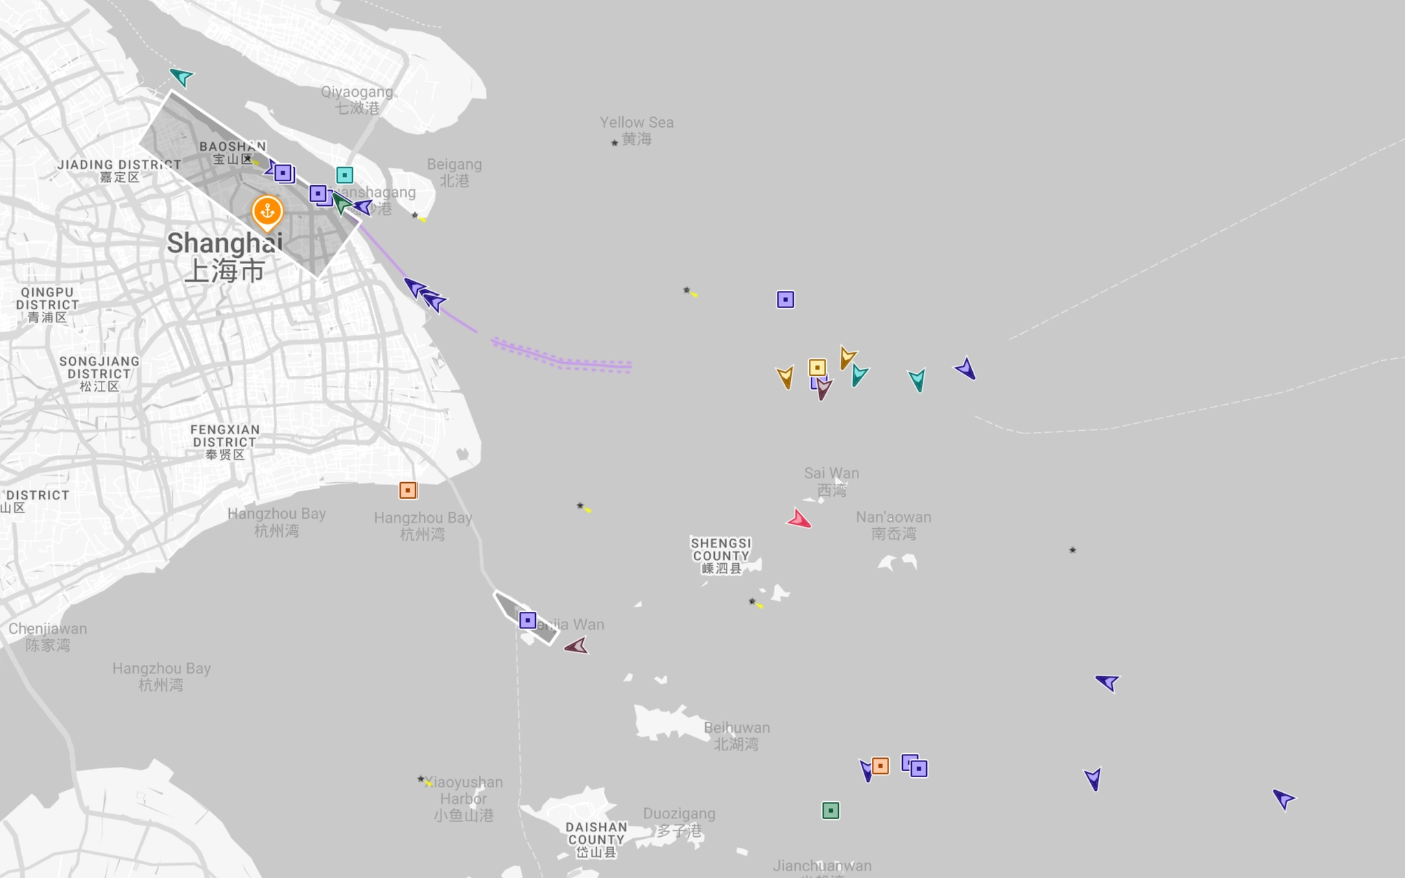The image size is (1405, 878).
Task: Click the Daishan County map label
Action: point(596,840)
